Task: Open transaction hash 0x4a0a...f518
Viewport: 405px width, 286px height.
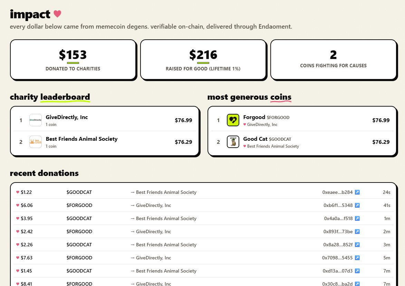Action: point(338,218)
